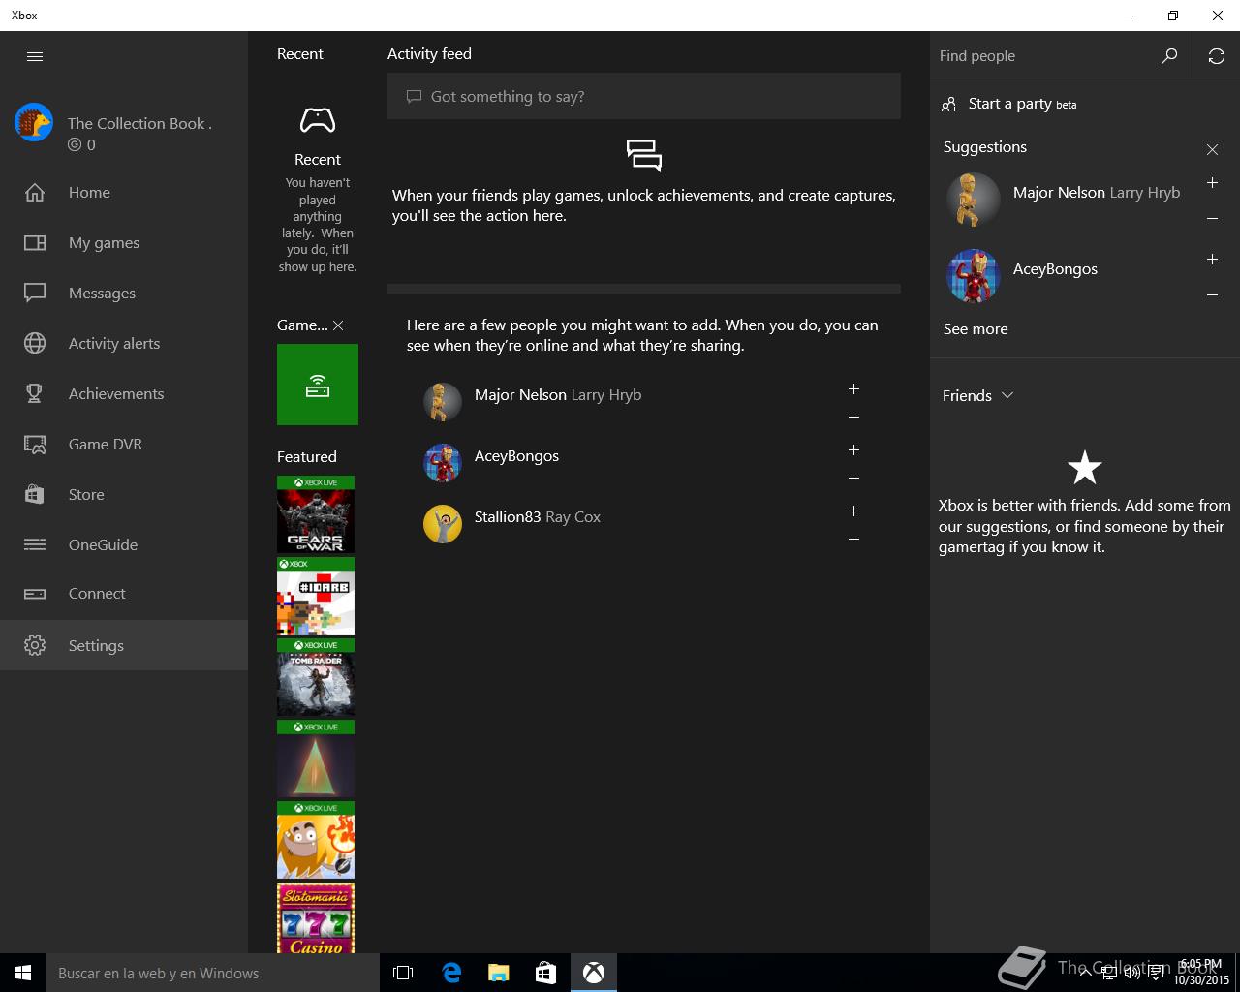Image resolution: width=1240 pixels, height=992 pixels.
Task: Open the Store from sidebar
Action: coord(124,494)
